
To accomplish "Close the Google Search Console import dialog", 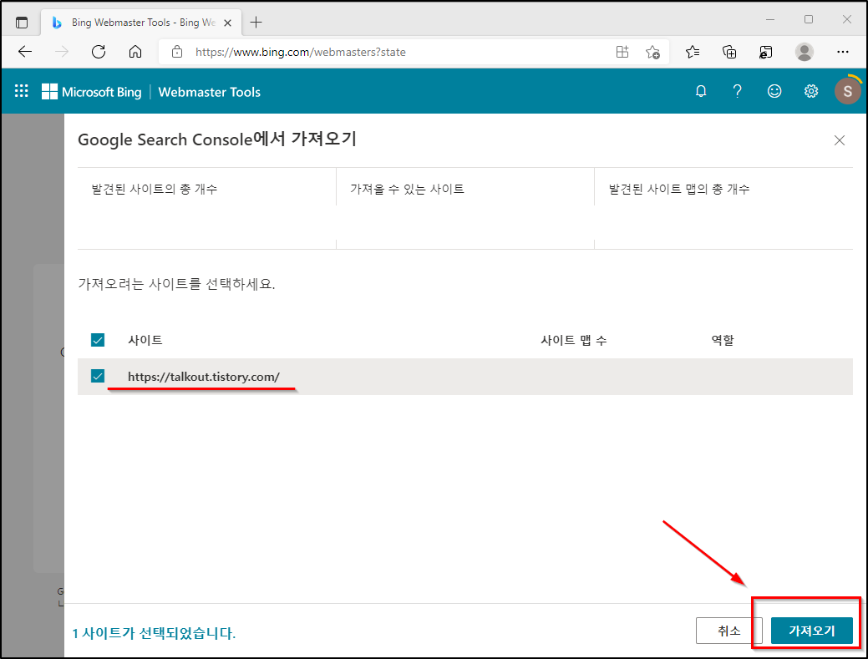I will pos(840,140).
